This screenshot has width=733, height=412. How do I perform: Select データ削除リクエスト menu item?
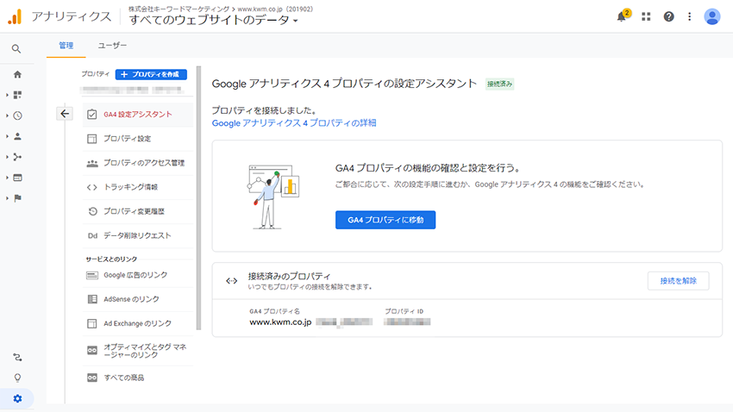tap(137, 235)
